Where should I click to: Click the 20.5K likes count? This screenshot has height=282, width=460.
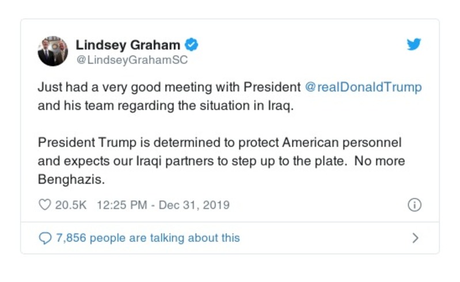point(70,205)
